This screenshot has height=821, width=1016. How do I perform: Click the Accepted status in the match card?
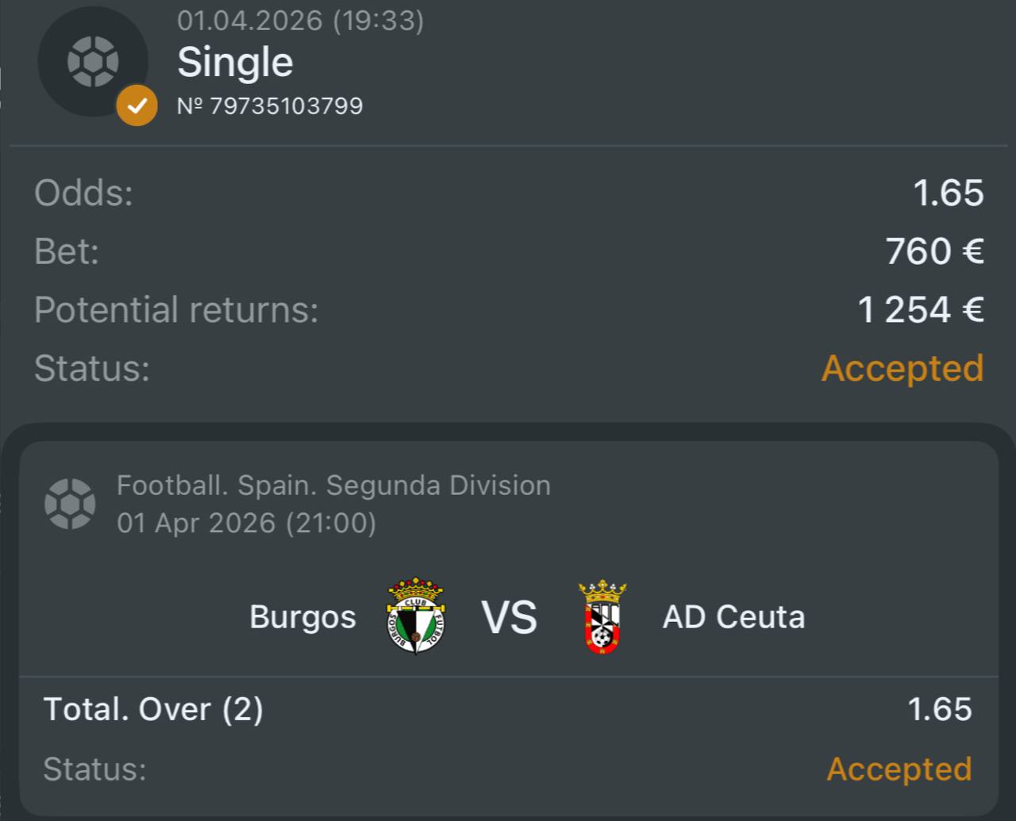[899, 769]
